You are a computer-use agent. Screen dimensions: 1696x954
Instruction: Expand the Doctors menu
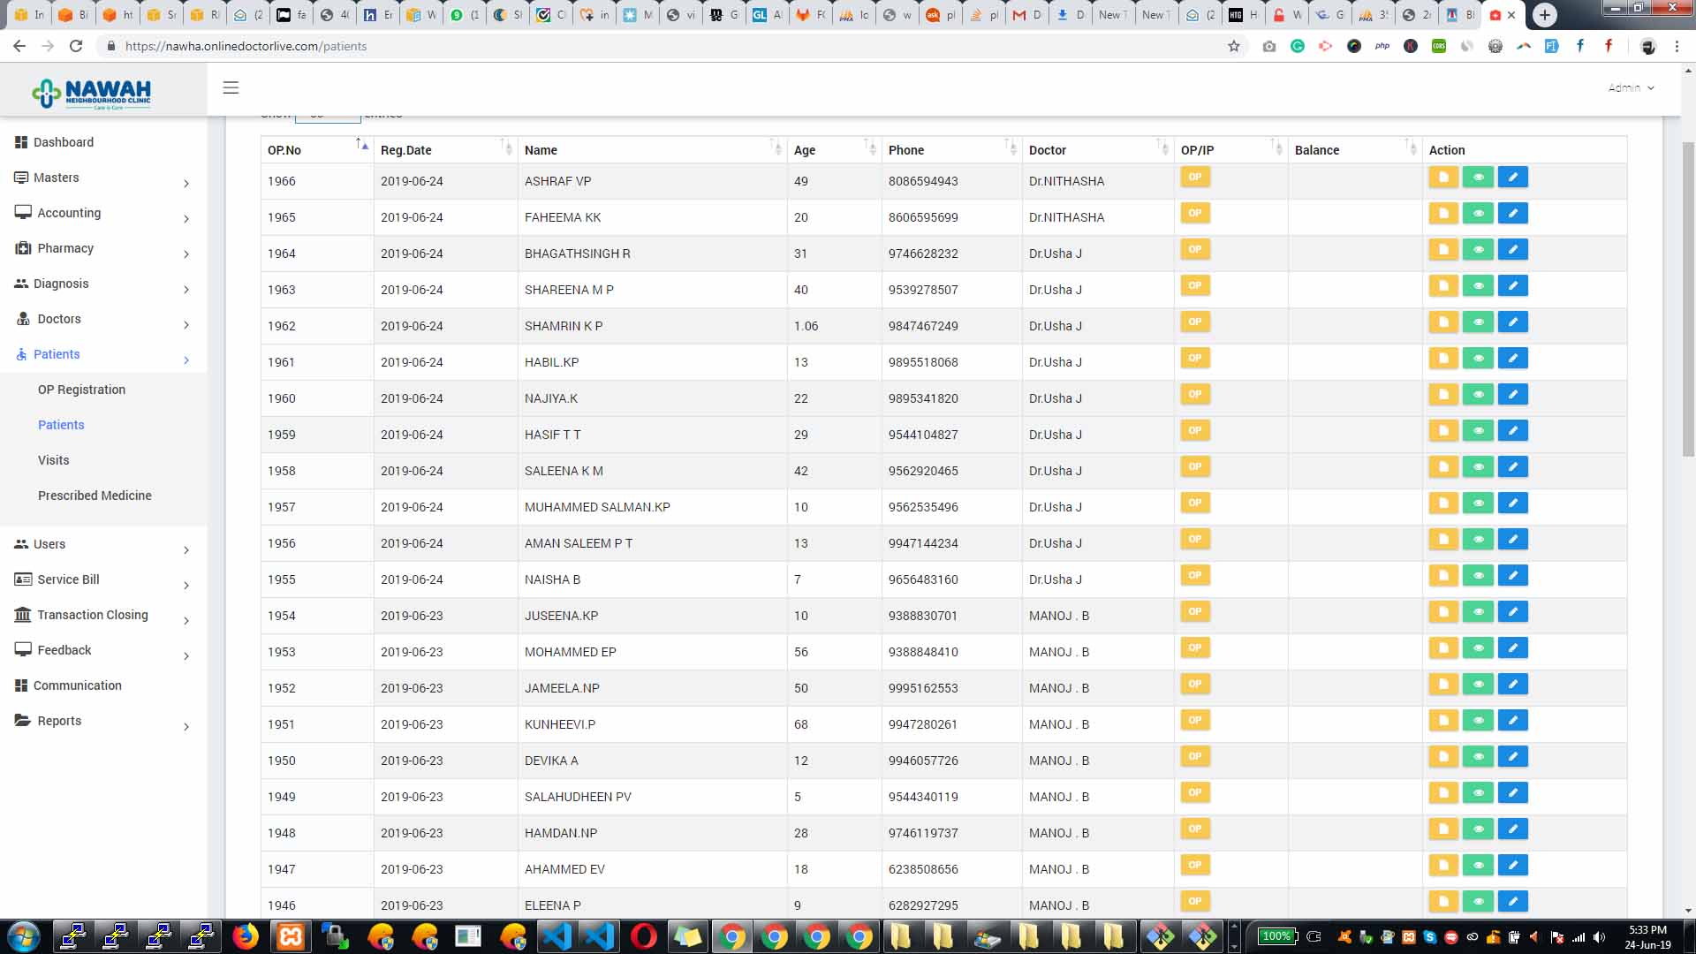tap(103, 319)
